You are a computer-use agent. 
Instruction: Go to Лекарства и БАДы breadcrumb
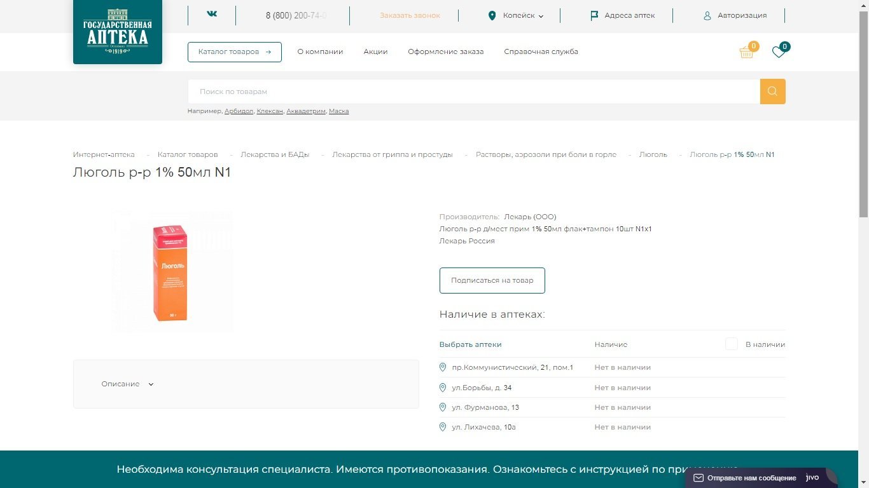[275, 154]
